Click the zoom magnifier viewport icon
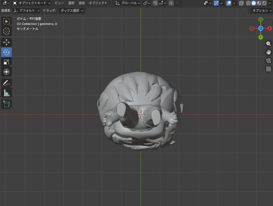This screenshot has height=206, width=273. click(x=269, y=44)
